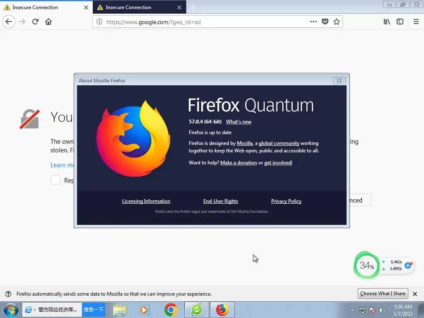
Task: Click the crossed-out padlock warning icon
Action: [x=30, y=119]
